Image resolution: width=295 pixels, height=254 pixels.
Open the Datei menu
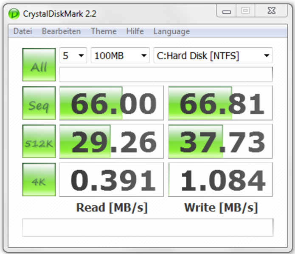(22, 31)
